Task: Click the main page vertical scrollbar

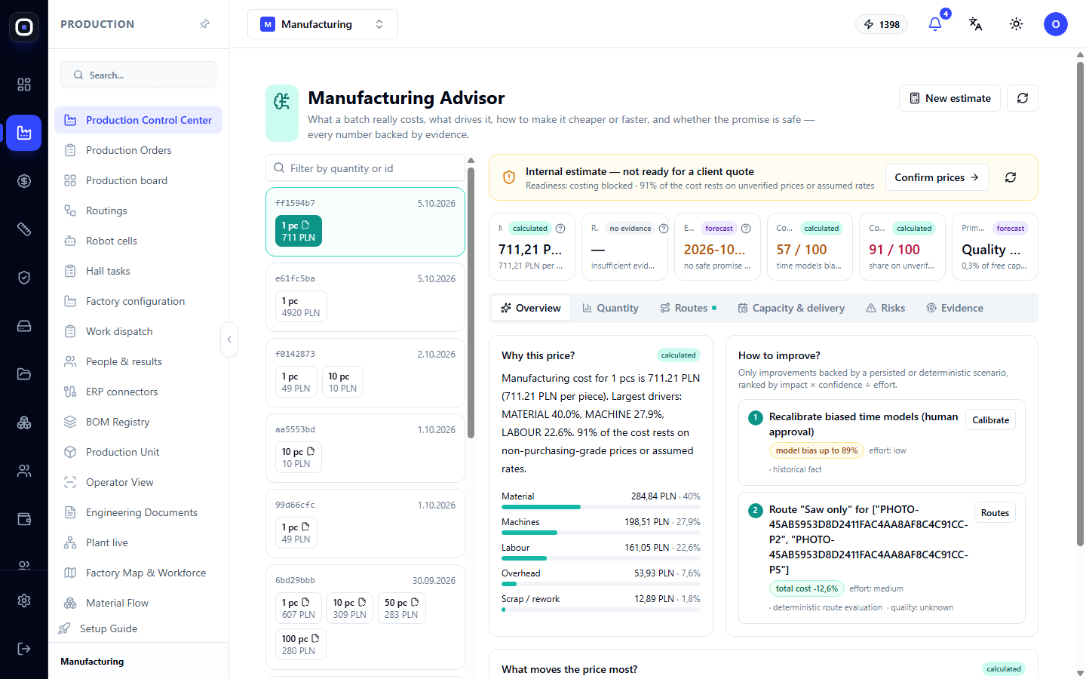Action: point(1080,303)
